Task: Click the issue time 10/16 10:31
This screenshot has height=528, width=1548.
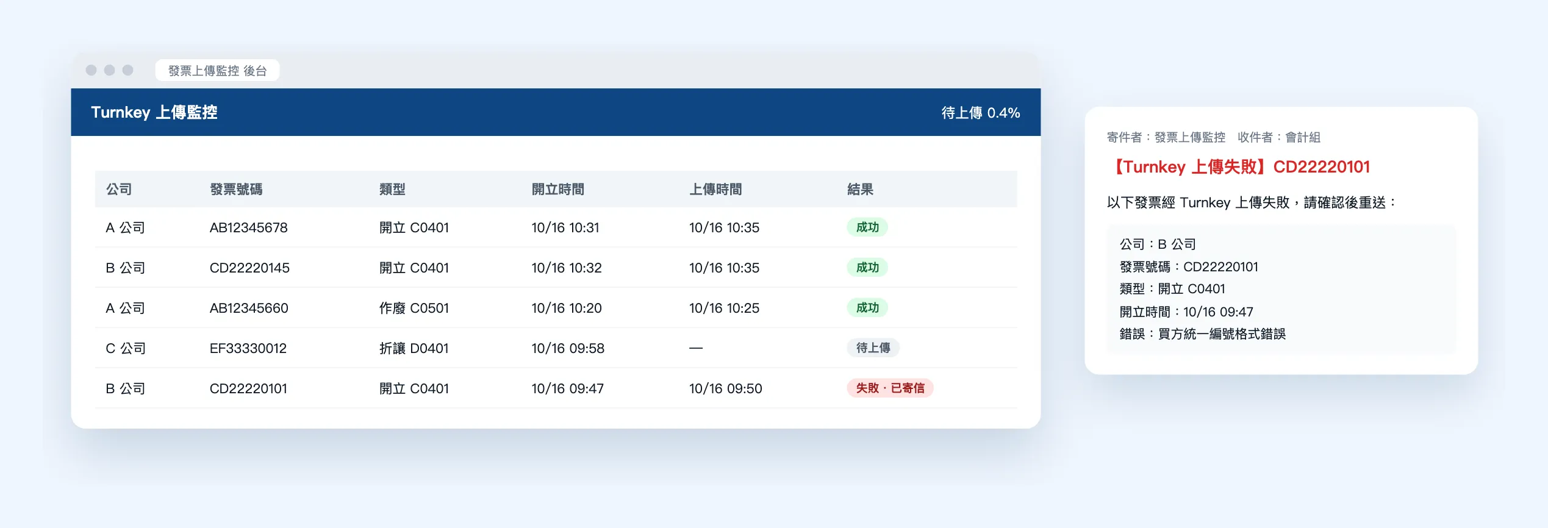Action: (x=565, y=228)
